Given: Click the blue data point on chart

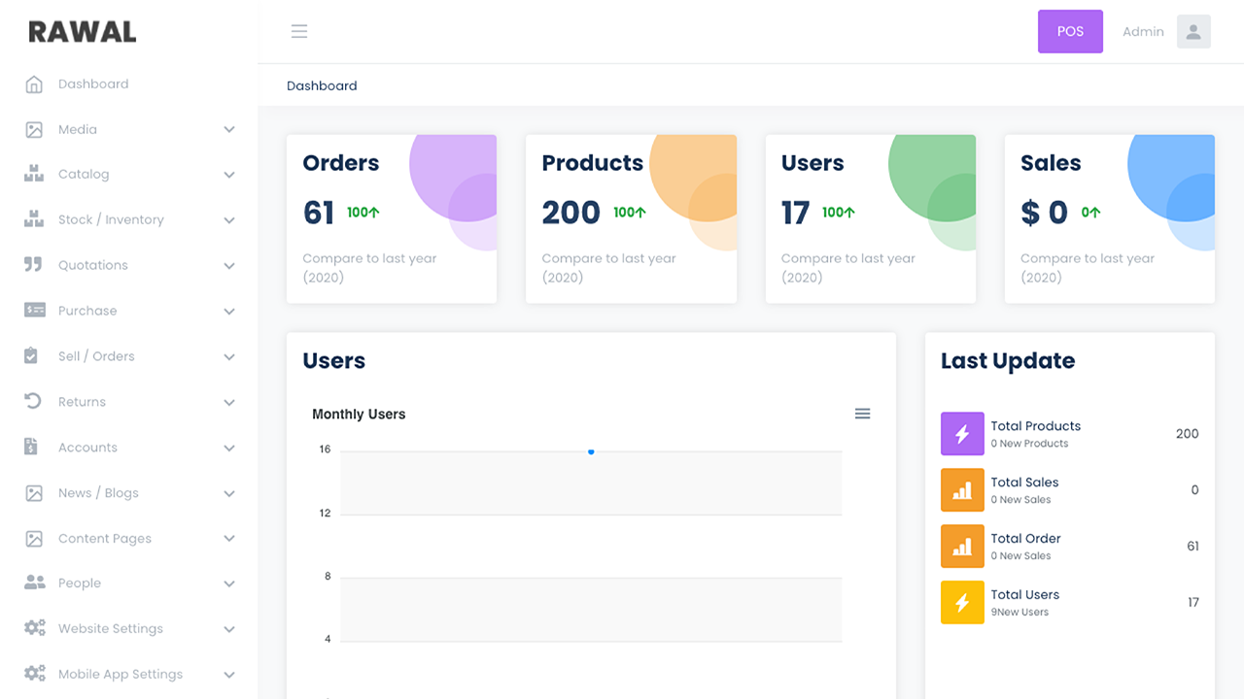Looking at the screenshot, I should coord(591,451).
